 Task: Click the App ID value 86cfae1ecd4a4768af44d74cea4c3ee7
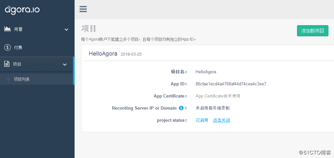[231, 84]
